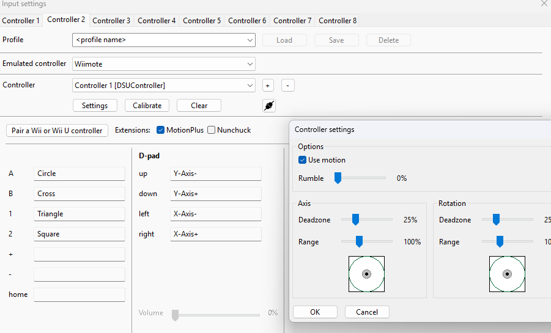
Task: Close the Input settings window
Action: [x=545, y=3]
